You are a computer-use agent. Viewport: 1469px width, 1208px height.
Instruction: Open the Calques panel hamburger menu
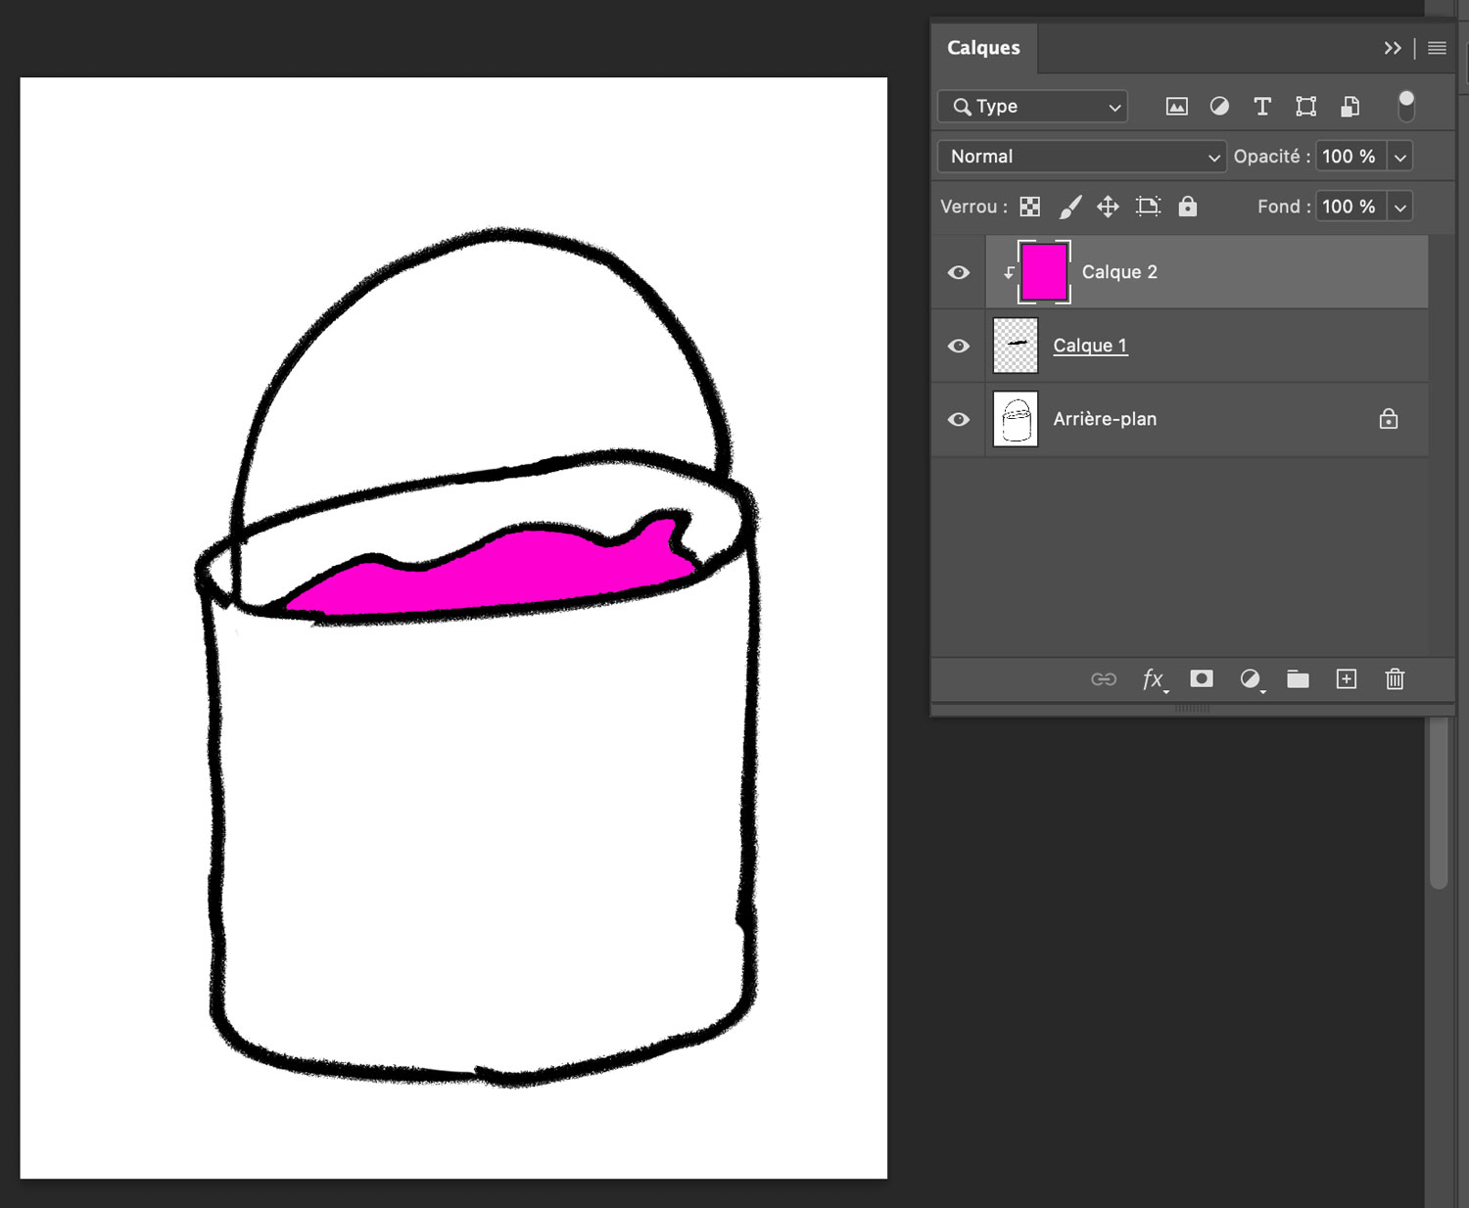click(1437, 48)
